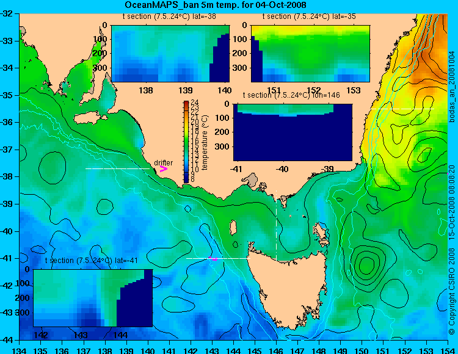Screen dimensions: 458x354
Task: Click the map title OceanMAPS_ban 5m temp. for 04-Oct-2008
Action: click(216, 5)
